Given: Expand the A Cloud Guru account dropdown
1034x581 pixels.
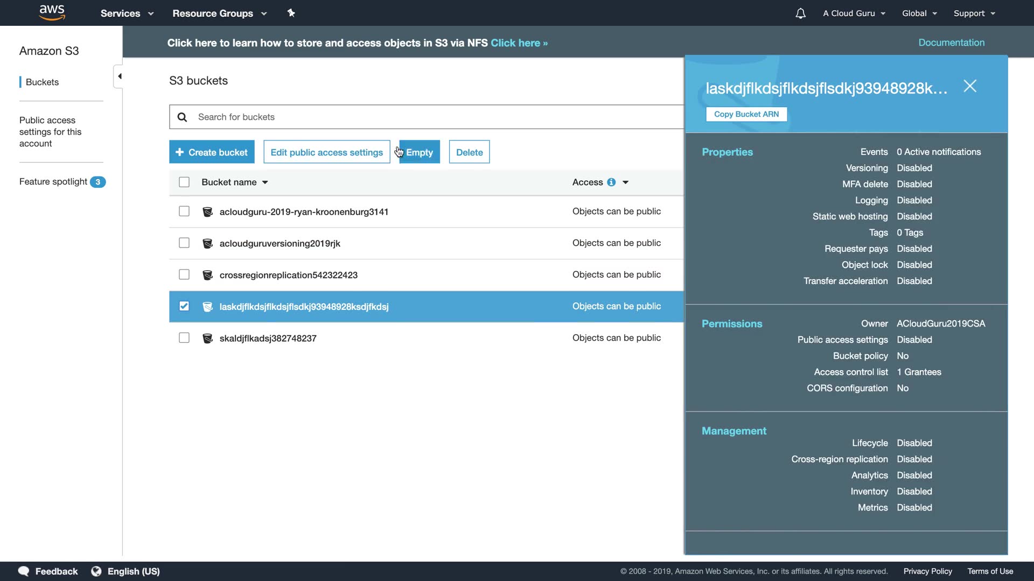Looking at the screenshot, I should [x=854, y=13].
